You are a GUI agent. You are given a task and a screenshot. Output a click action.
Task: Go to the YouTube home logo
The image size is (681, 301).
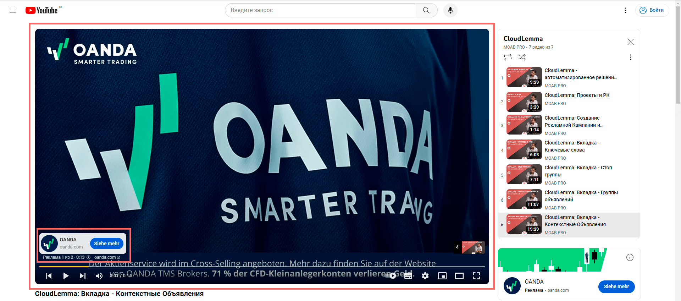tap(41, 10)
